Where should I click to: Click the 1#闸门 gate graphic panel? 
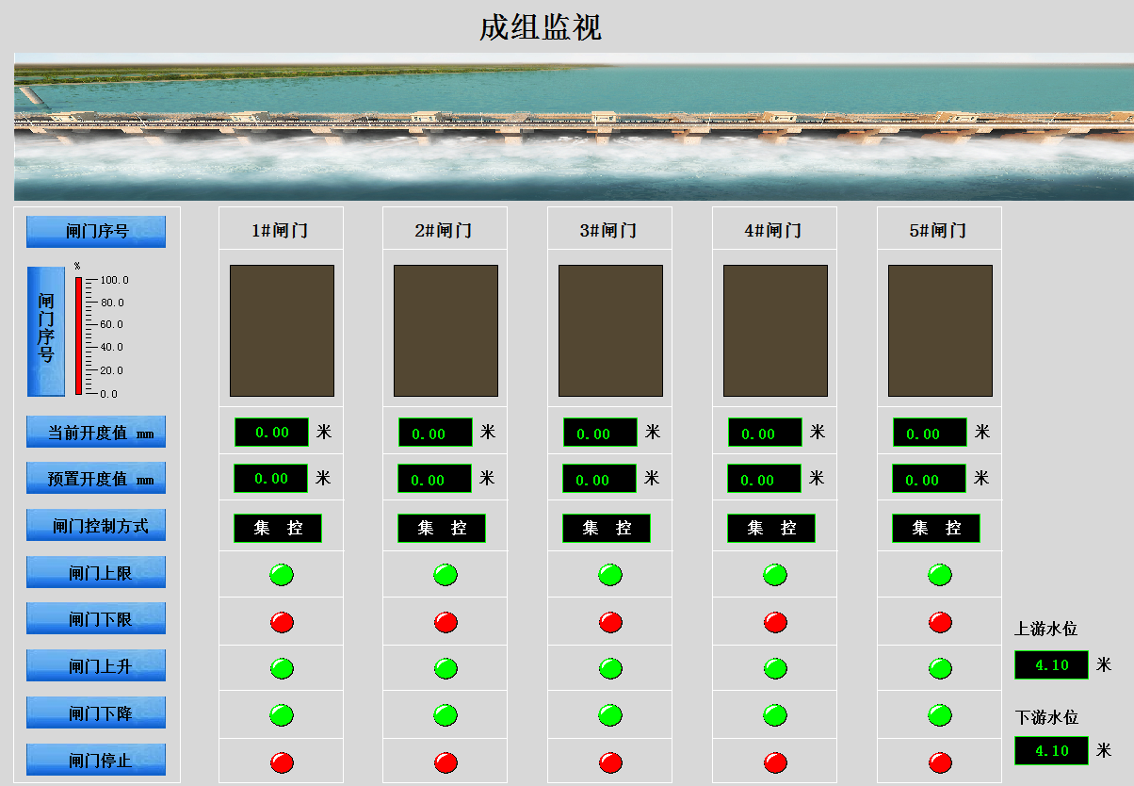coord(282,331)
